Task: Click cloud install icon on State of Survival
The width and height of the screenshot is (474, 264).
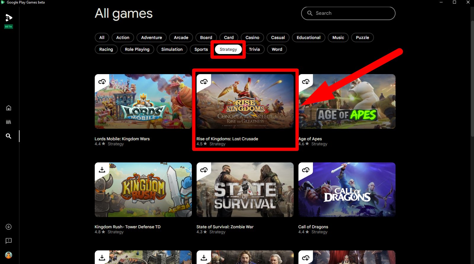Action: [204, 170]
